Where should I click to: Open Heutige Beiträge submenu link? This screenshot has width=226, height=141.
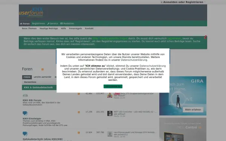click(x=49, y=29)
